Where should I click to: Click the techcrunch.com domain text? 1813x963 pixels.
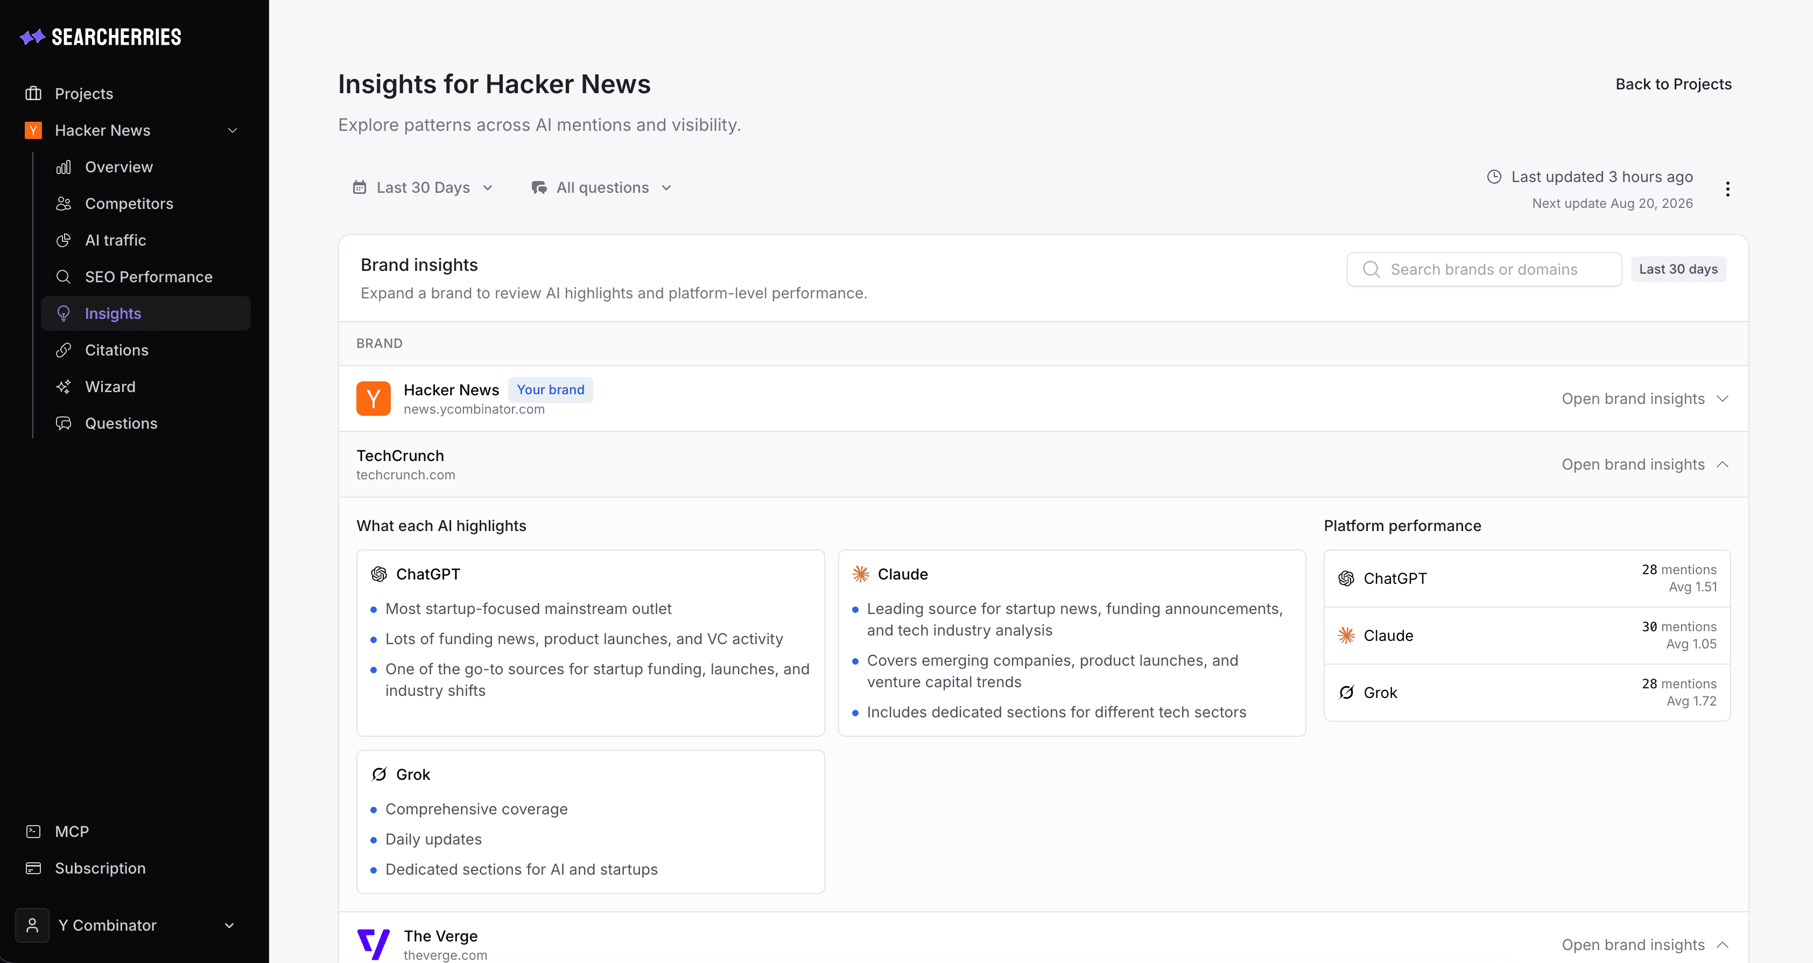pos(405,475)
